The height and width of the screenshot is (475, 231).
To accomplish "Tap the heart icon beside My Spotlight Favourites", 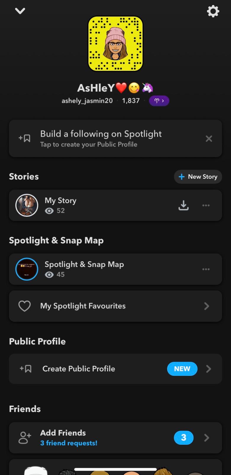I will [25, 306].
